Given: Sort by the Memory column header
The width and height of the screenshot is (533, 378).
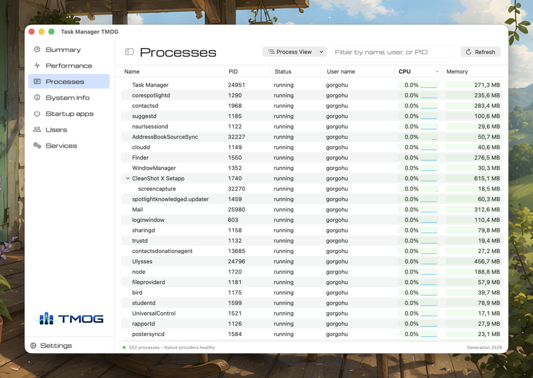Looking at the screenshot, I should tap(457, 71).
